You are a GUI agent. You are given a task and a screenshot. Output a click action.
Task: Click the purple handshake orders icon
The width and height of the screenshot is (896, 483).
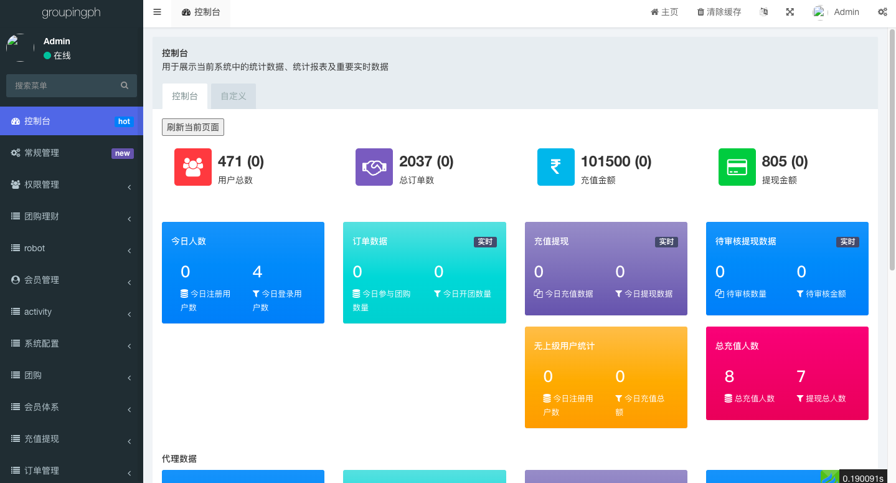(x=374, y=167)
